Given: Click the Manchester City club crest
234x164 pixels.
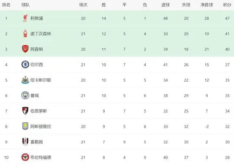Looking at the screenshot, I should (25, 96).
